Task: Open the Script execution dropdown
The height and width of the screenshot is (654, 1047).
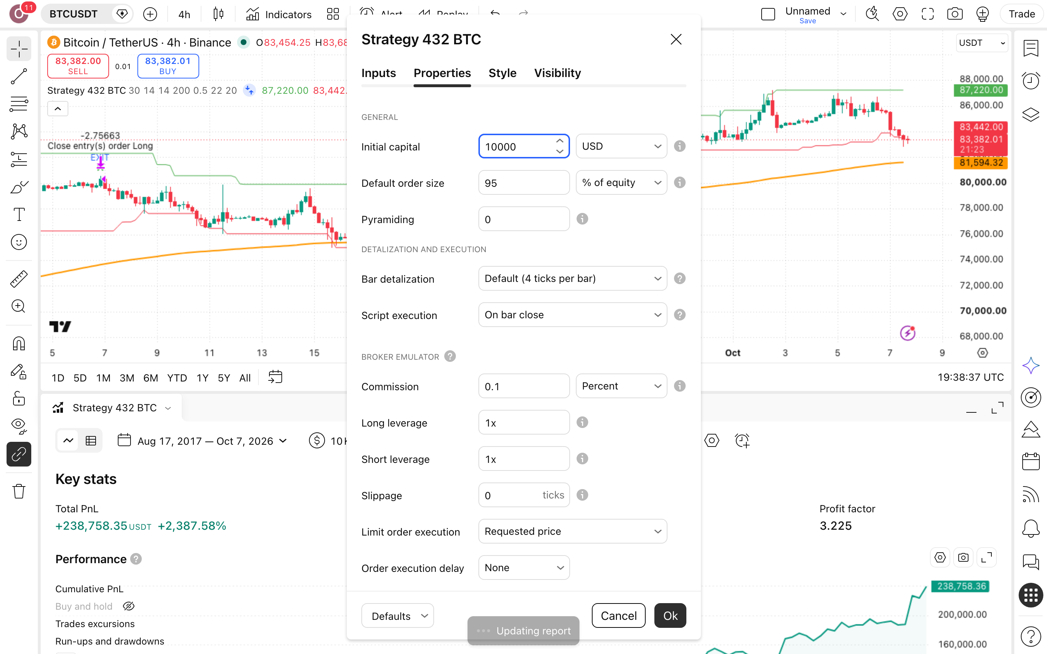Action: [573, 315]
